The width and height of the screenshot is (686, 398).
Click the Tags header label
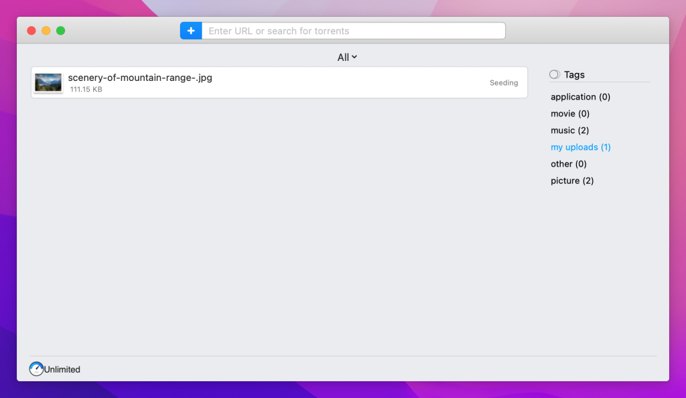tap(574, 75)
